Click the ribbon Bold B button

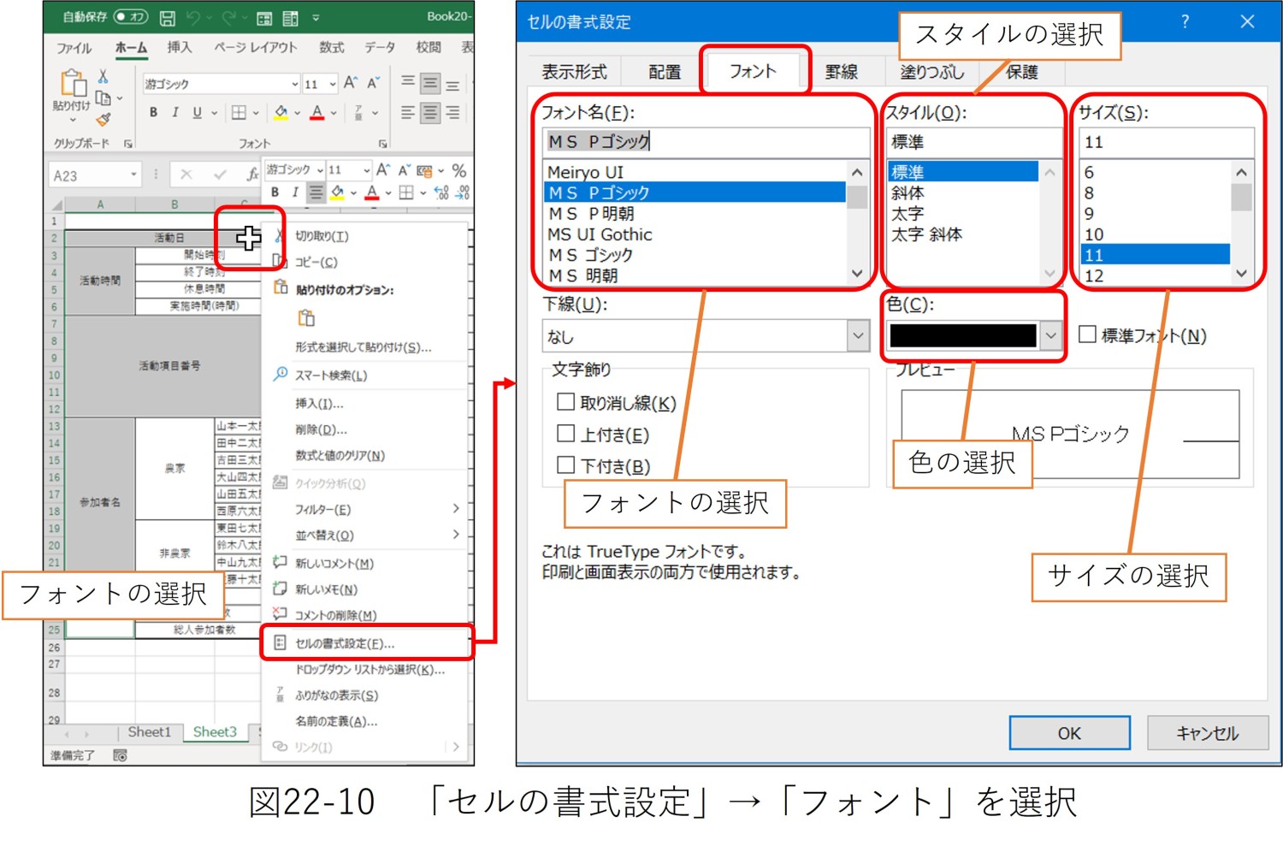coord(153,112)
